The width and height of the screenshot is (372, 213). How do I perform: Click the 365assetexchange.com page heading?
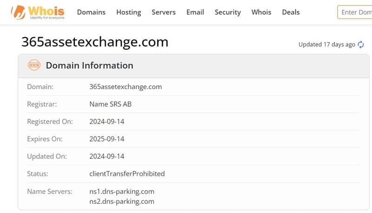point(95,42)
